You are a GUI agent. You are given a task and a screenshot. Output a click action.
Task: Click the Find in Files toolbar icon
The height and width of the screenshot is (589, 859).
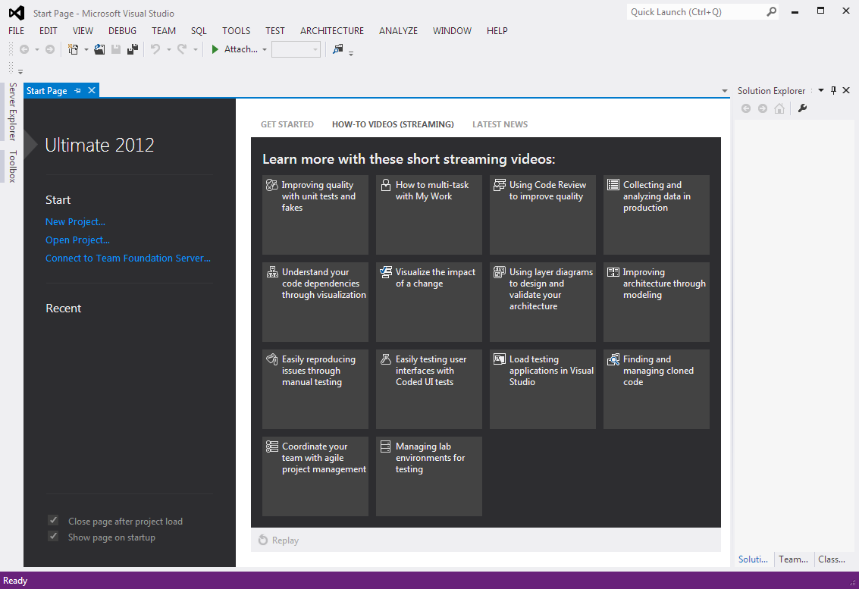338,49
